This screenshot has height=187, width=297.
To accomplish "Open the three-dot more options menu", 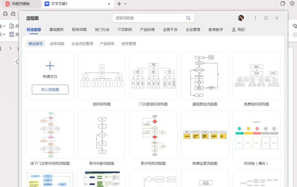I will [255, 18].
